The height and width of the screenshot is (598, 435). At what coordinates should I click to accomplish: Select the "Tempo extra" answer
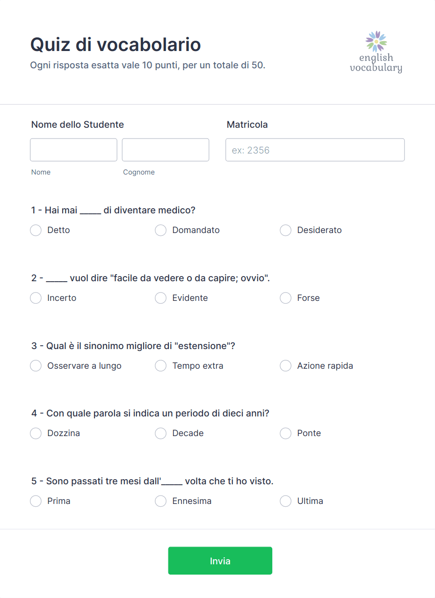[x=160, y=366]
